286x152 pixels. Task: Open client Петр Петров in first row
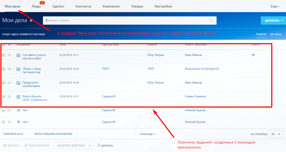155,55
